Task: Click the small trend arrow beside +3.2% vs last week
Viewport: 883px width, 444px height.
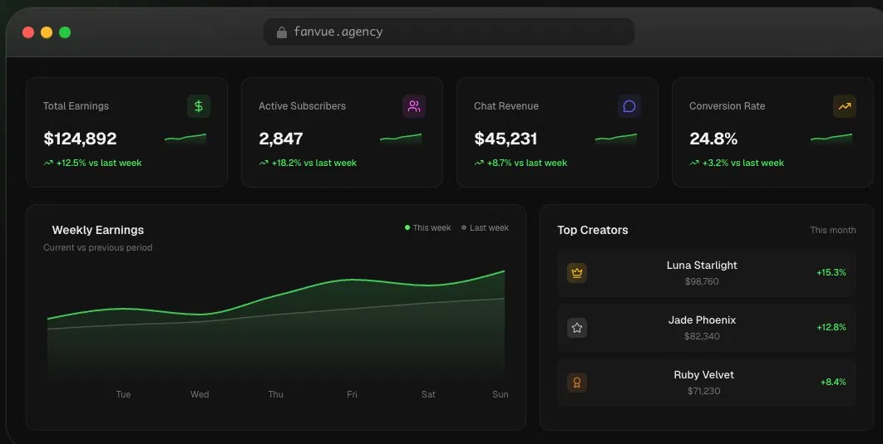Action: tap(694, 163)
